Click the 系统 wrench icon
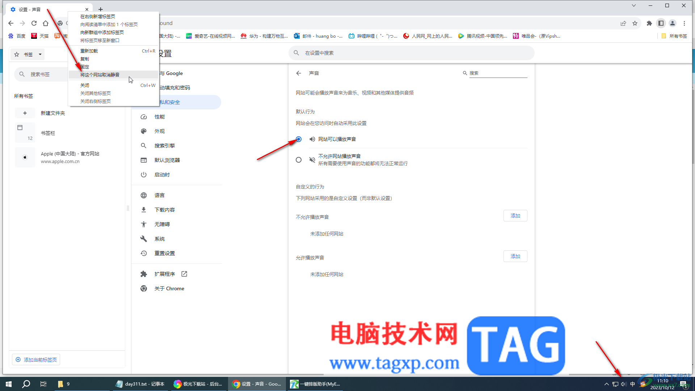This screenshot has width=695, height=391. [x=144, y=239]
